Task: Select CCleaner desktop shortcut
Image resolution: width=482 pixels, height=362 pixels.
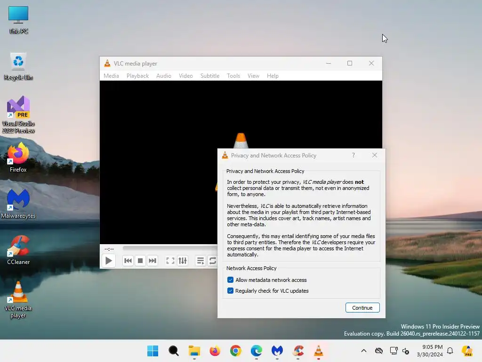Action: (18, 250)
